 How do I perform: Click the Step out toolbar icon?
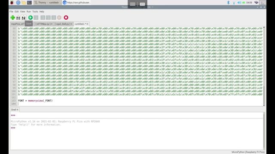click(54, 18)
